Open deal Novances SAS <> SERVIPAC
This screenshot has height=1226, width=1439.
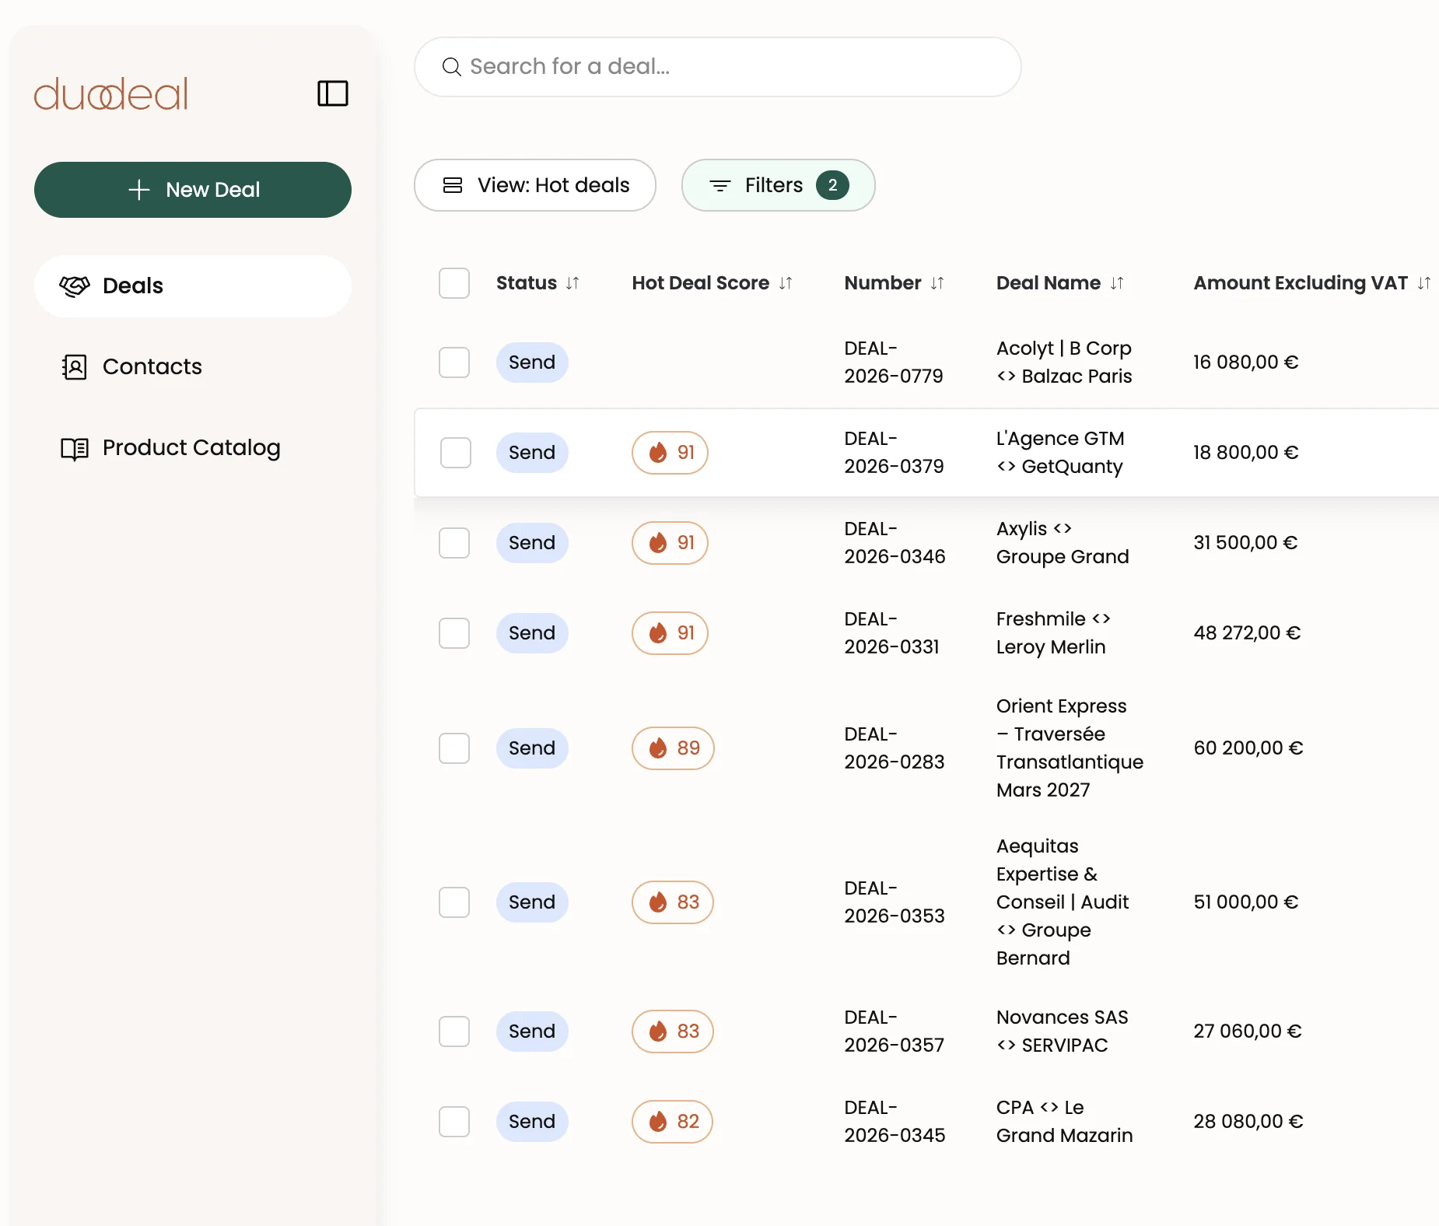(x=1063, y=1032)
